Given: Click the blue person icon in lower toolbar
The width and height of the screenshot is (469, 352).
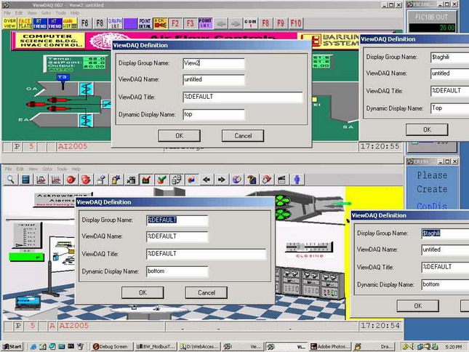Looking at the screenshot, I should click(x=297, y=179).
